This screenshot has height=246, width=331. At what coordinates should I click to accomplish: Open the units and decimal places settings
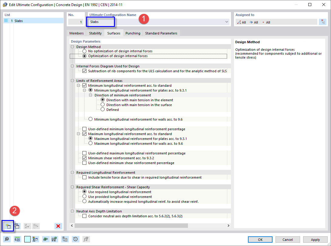tap(17, 239)
